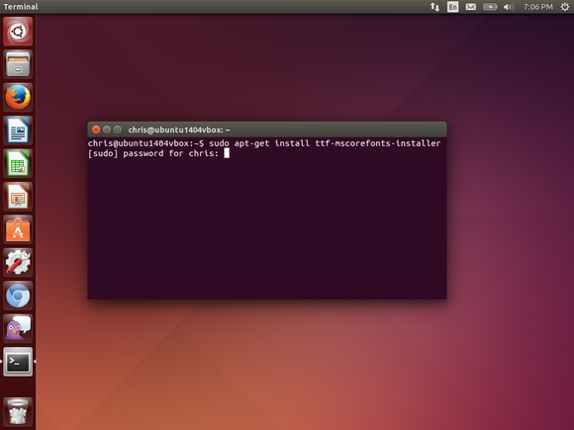Open the system session gear menu

pos(565,7)
